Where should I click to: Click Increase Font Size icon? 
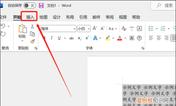tap(95, 28)
